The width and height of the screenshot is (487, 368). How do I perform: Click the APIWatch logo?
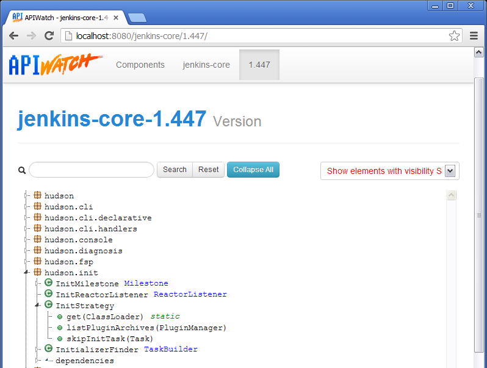click(x=56, y=65)
